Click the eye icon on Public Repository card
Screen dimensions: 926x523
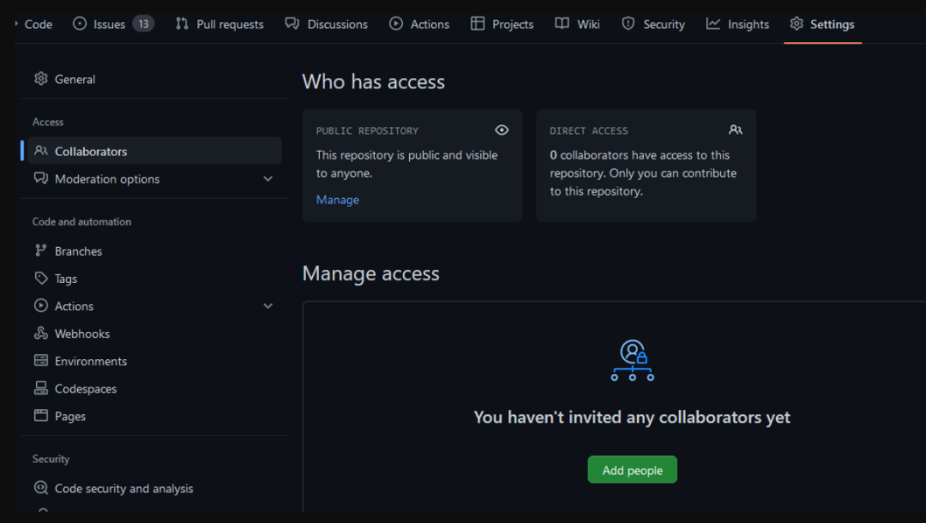[502, 129]
